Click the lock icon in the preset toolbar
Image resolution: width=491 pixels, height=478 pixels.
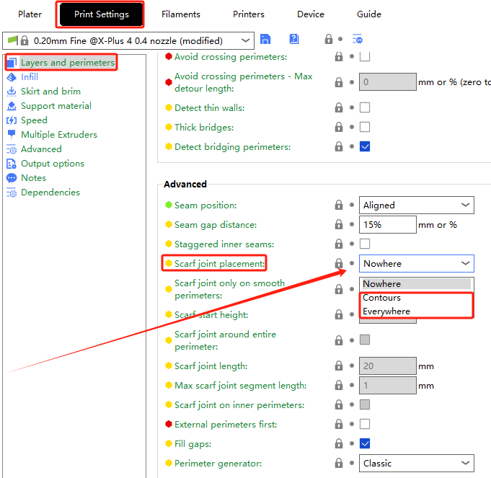(x=329, y=40)
